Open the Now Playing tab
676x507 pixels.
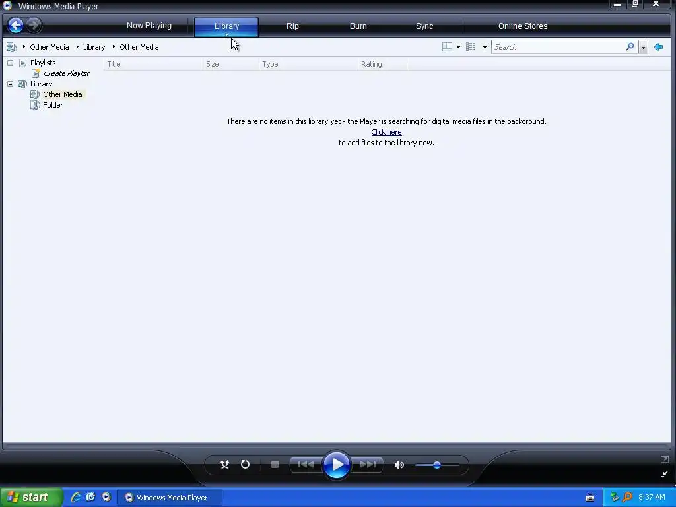[x=149, y=26]
